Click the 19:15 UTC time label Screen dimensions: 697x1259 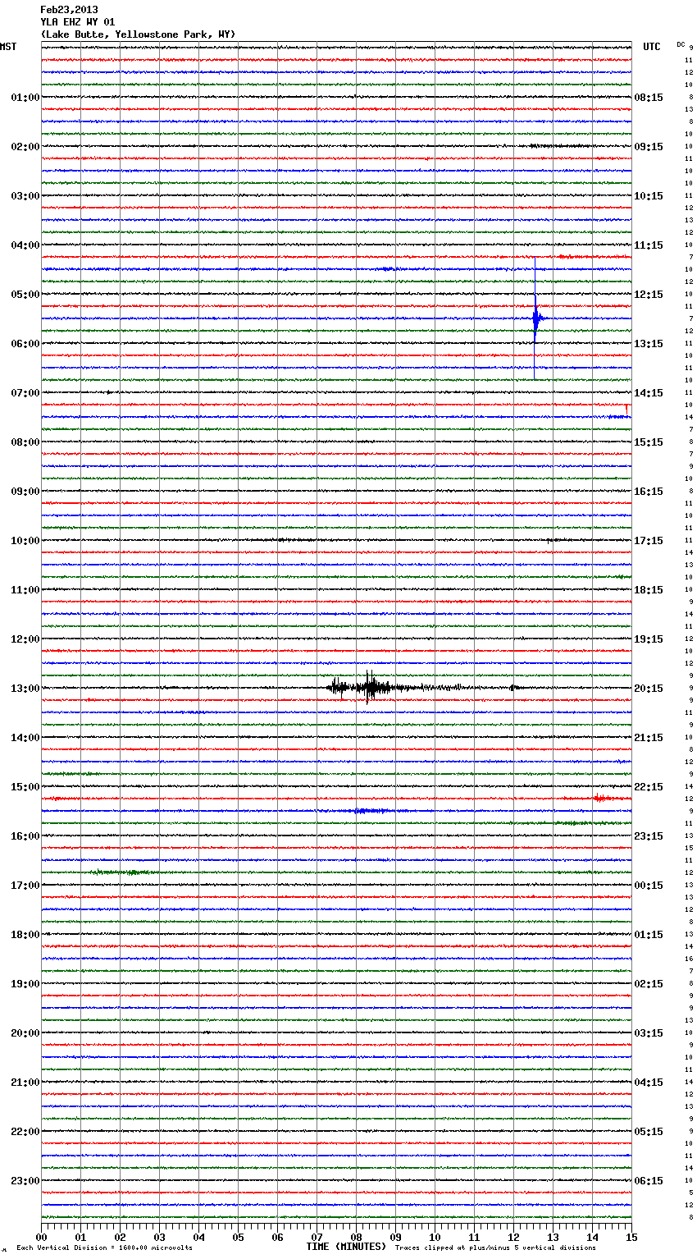[x=649, y=639]
